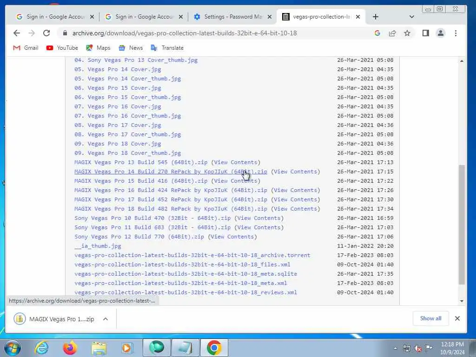
Task: Download MAGIX Vegas Pro 15 Build 416 zip
Action: click(x=141, y=181)
